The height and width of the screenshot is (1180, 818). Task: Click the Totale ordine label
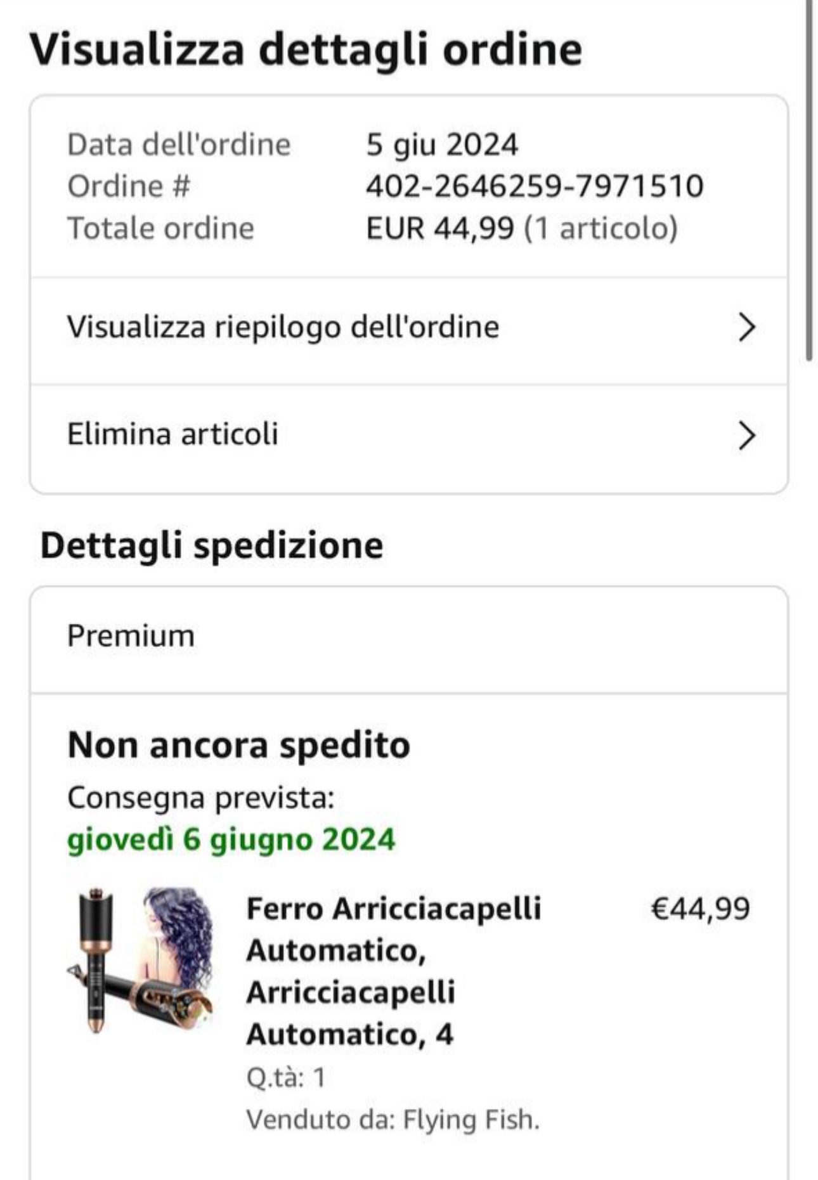tap(161, 228)
